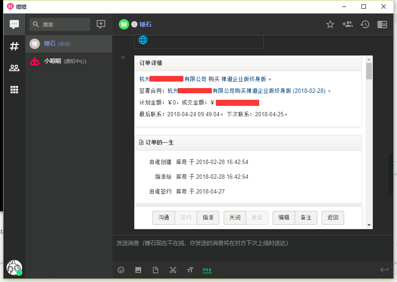This screenshot has height=282, width=397.
Task: Click the last contact time 2018-04-24 09:49:04
Action: tap(193, 114)
